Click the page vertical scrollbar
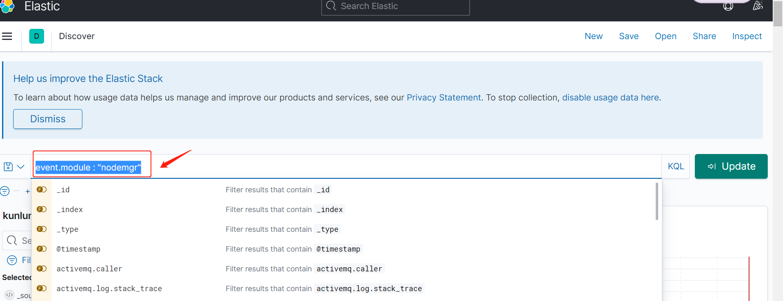The width and height of the screenshot is (783, 301). pos(778,13)
